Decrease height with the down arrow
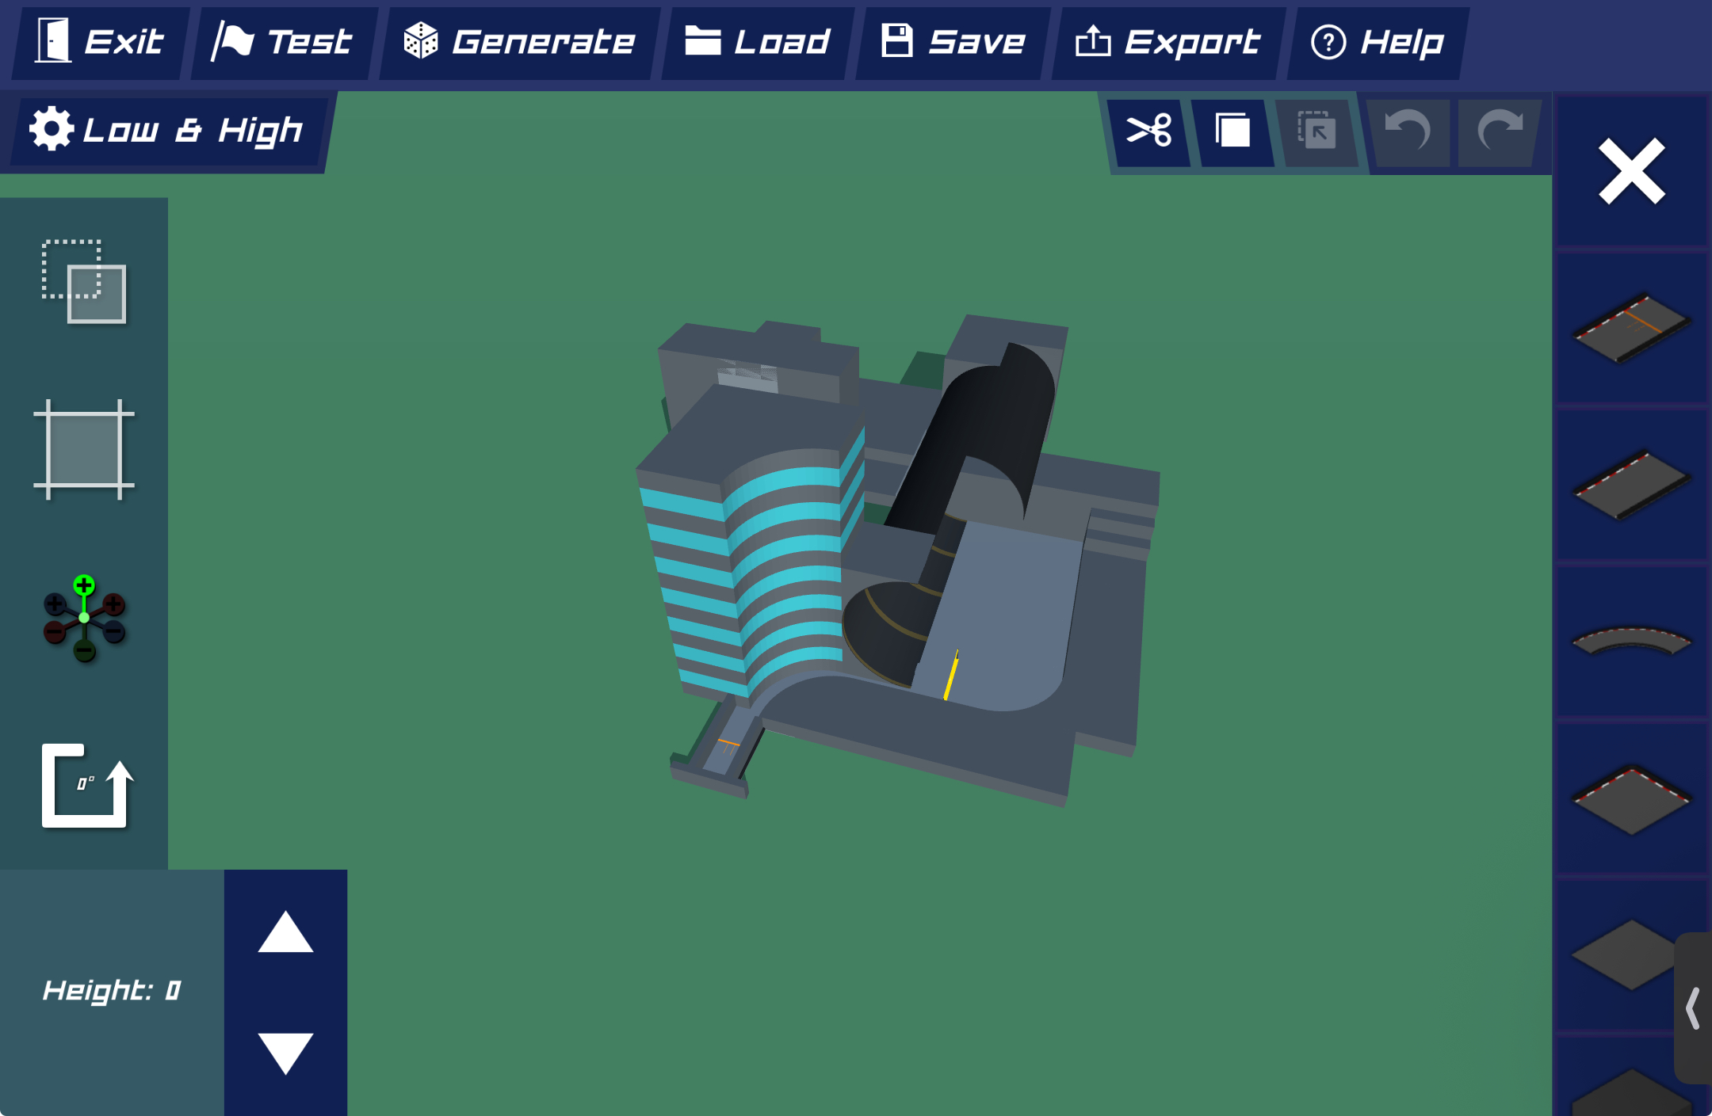 (x=285, y=1053)
